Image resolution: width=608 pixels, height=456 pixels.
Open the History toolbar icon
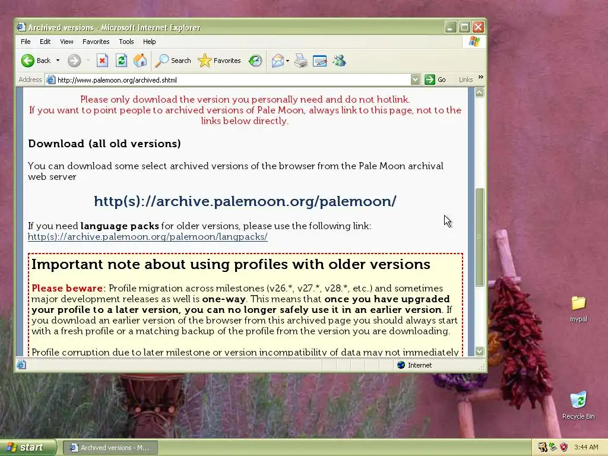pos(255,61)
